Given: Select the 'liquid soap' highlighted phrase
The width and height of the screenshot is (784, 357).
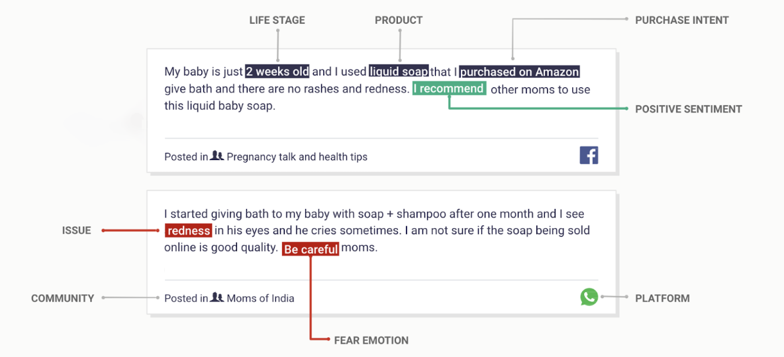Looking at the screenshot, I should click(399, 72).
